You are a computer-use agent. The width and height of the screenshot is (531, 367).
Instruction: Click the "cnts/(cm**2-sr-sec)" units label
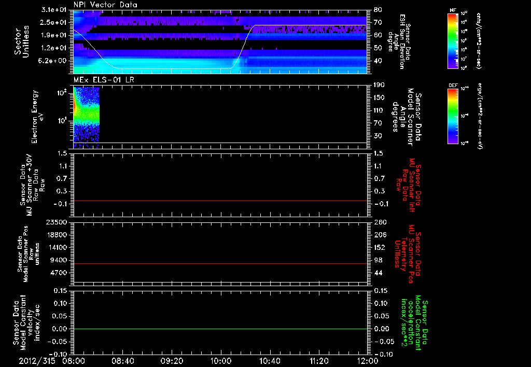(x=479, y=40)
